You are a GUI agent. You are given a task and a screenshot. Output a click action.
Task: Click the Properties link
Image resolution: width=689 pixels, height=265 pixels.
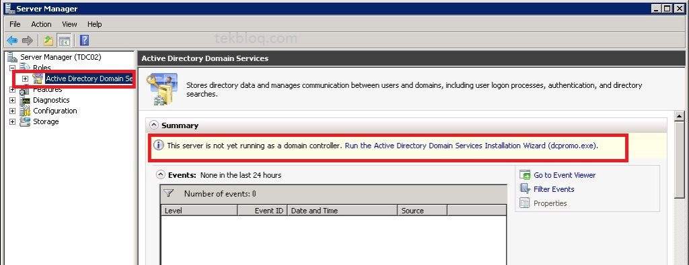pyautogui.click(x=550, y=203)
